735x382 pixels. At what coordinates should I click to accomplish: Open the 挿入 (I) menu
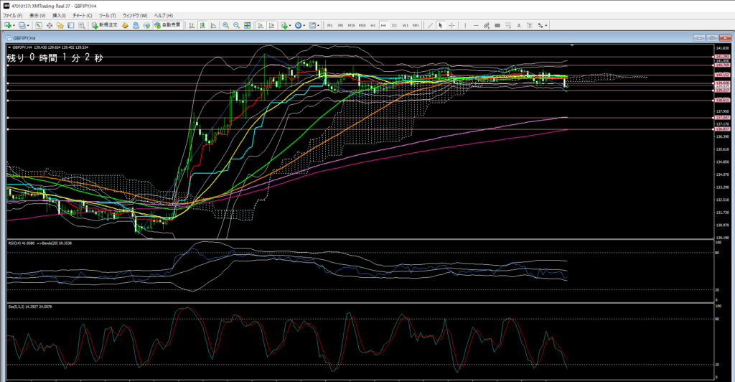(x=59, y=16)
